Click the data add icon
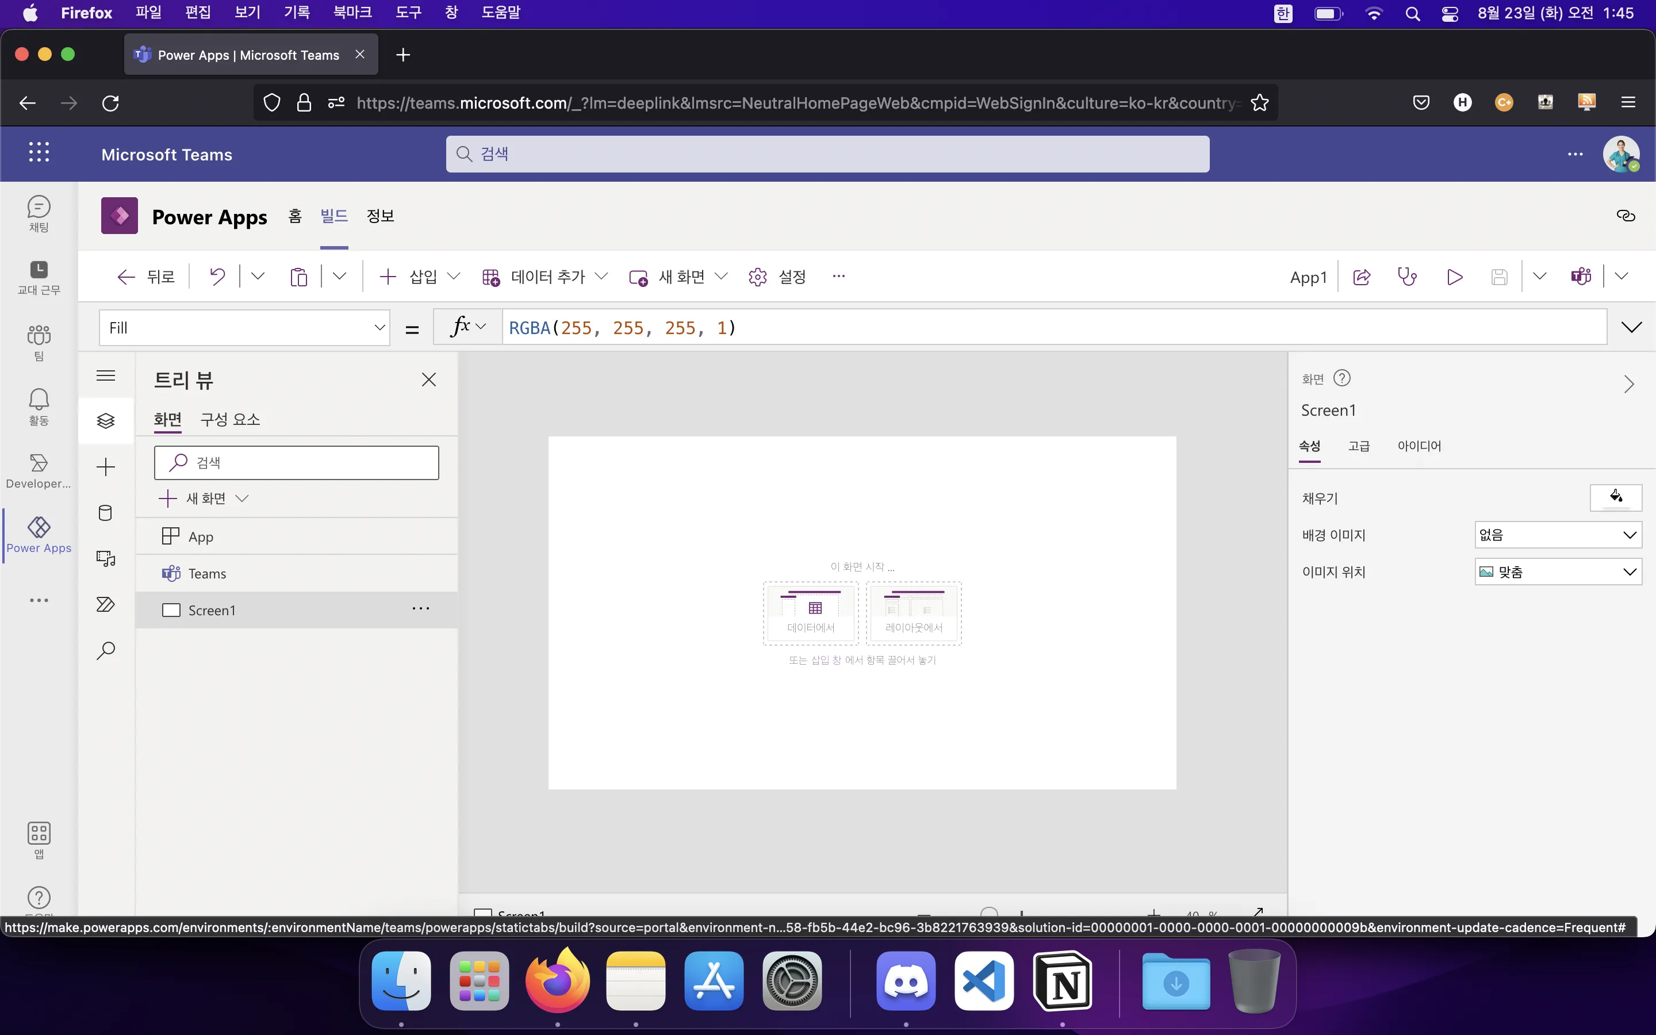 click(492, 277)
